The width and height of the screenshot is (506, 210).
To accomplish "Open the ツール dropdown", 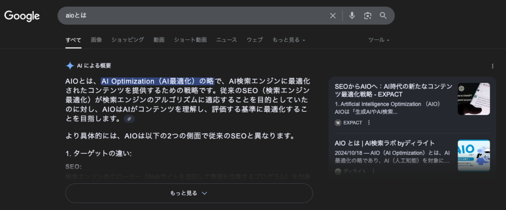I will tap(379, 40).
